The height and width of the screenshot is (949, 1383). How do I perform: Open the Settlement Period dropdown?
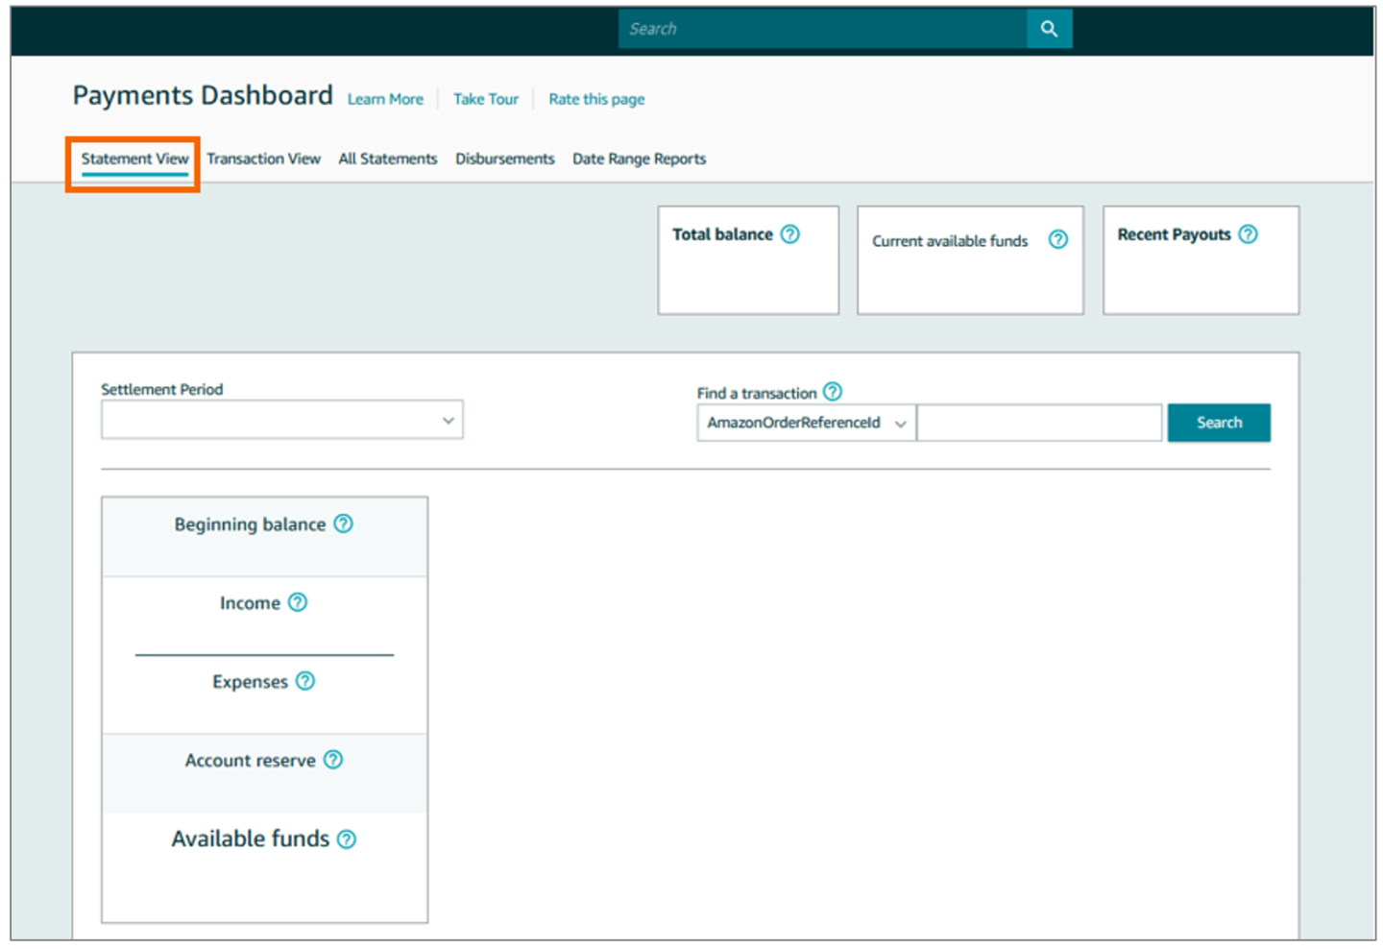click(281, 420)
